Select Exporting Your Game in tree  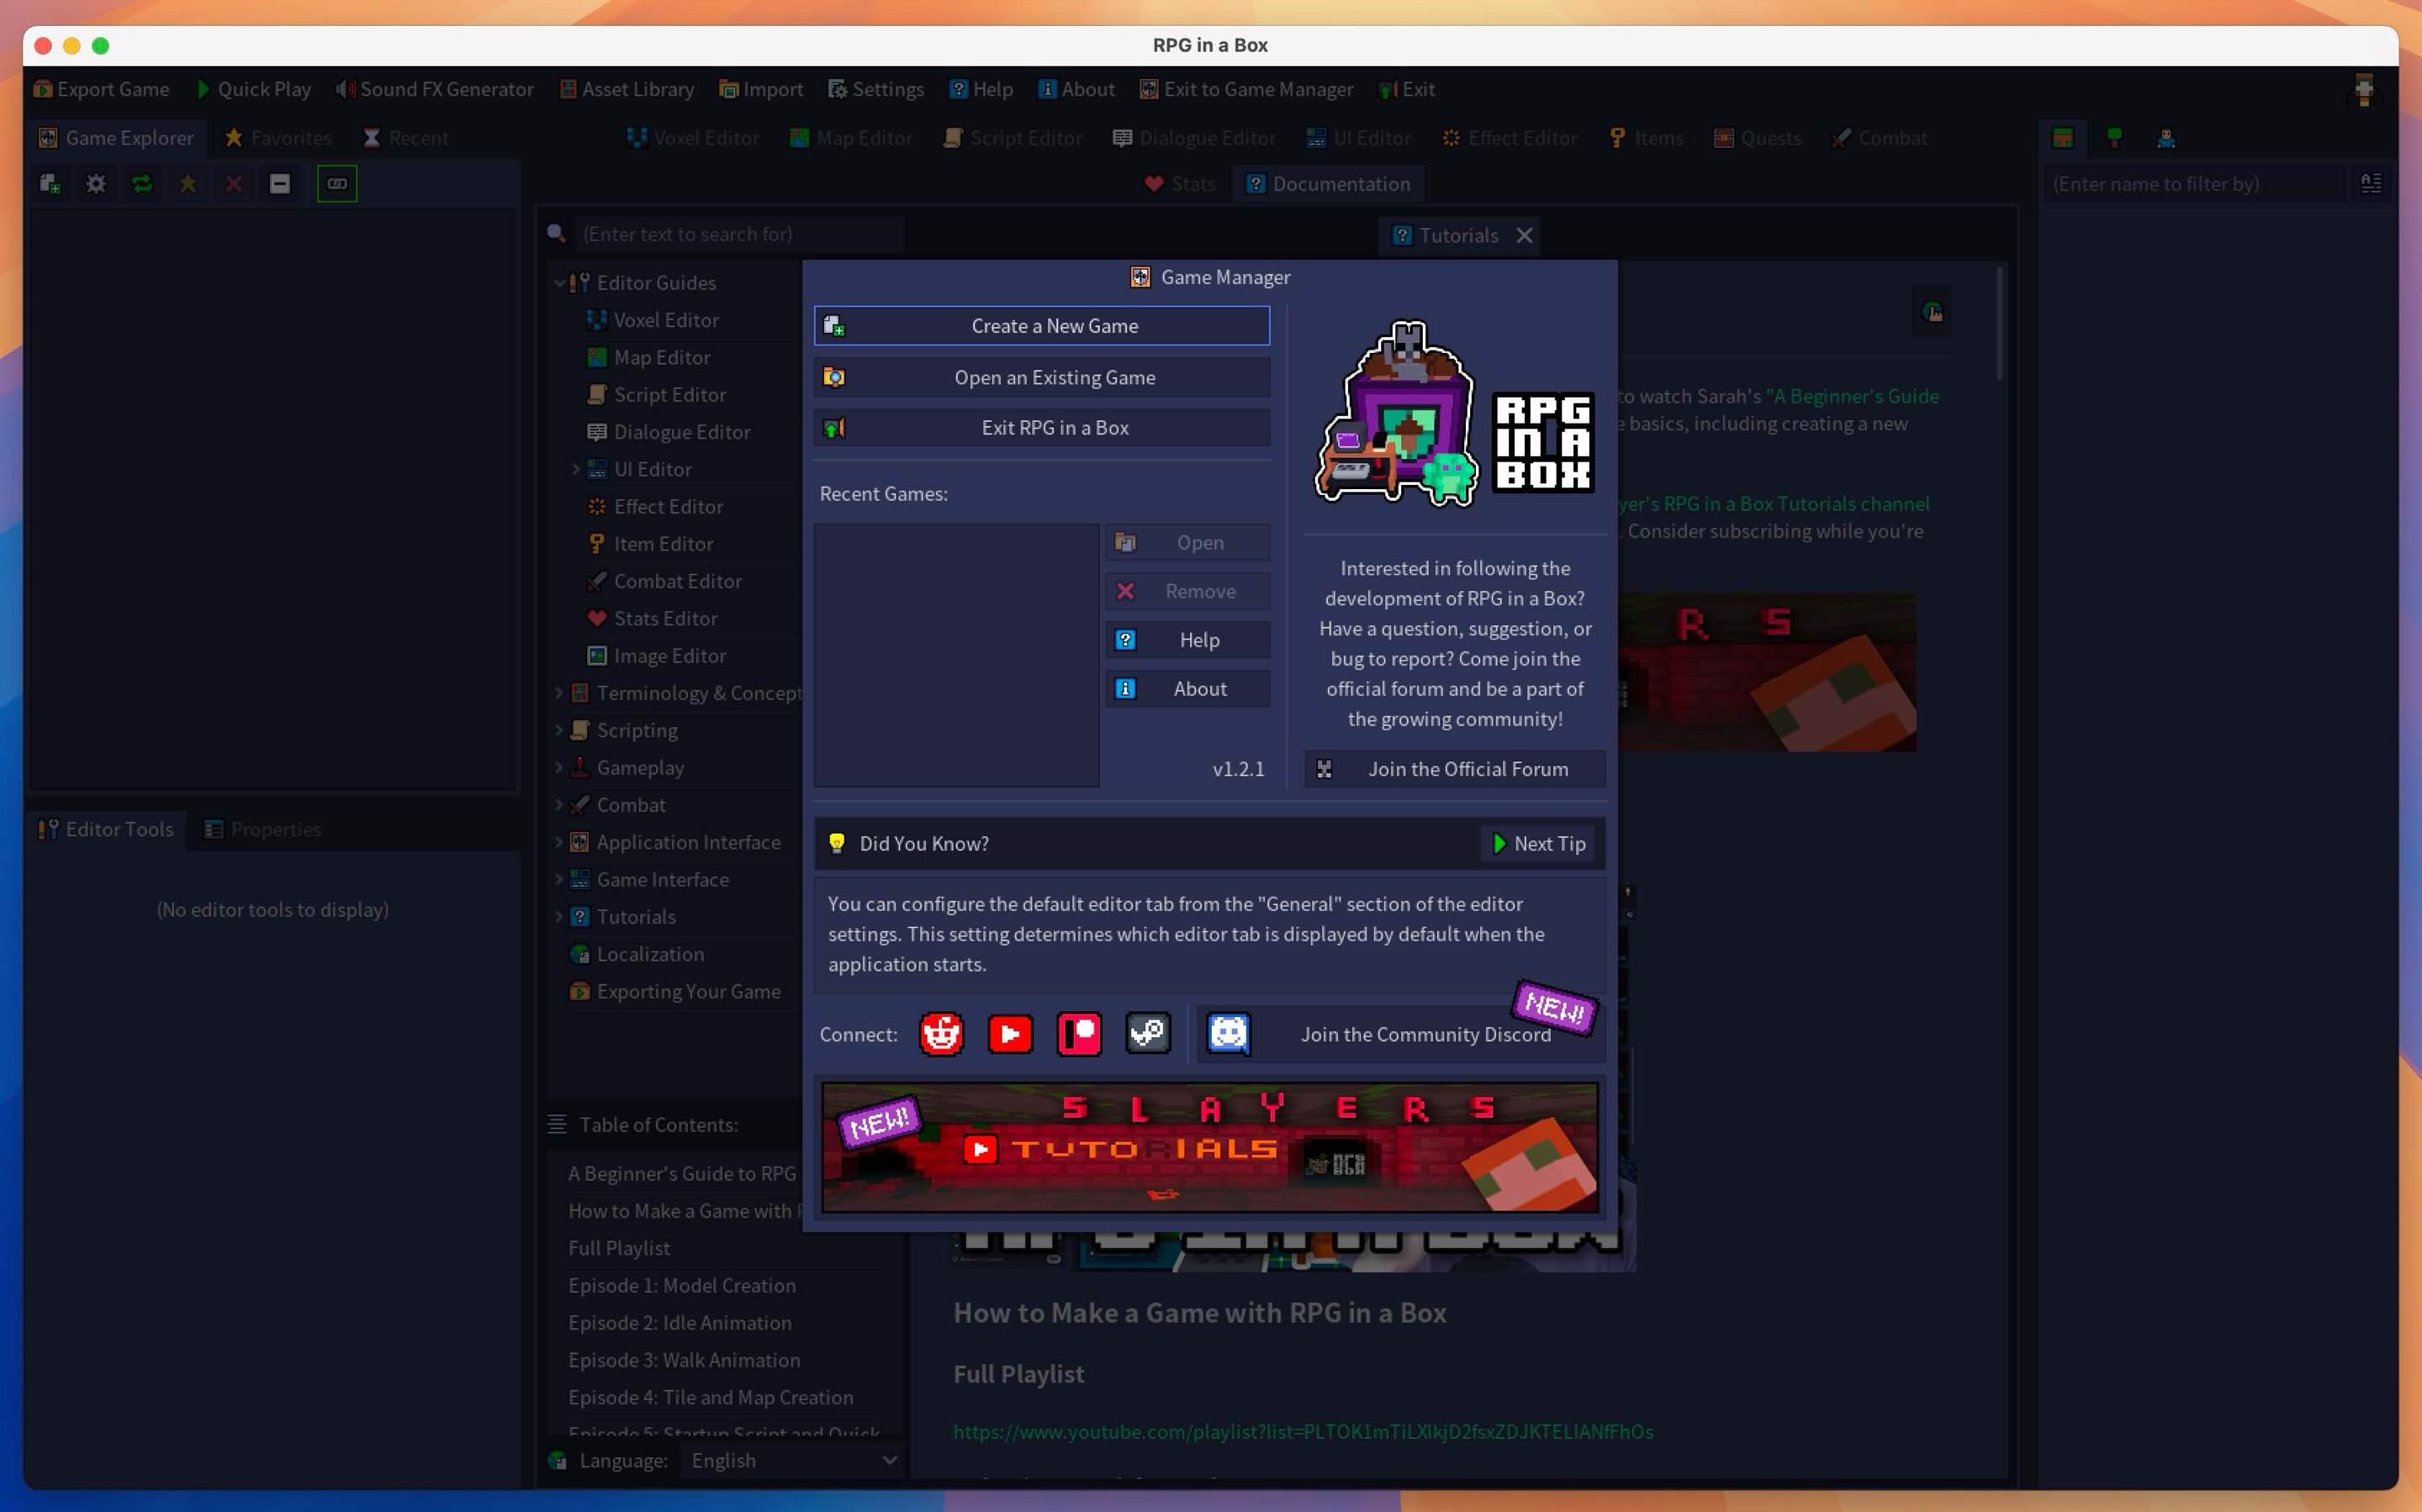[x=688, y=992]
